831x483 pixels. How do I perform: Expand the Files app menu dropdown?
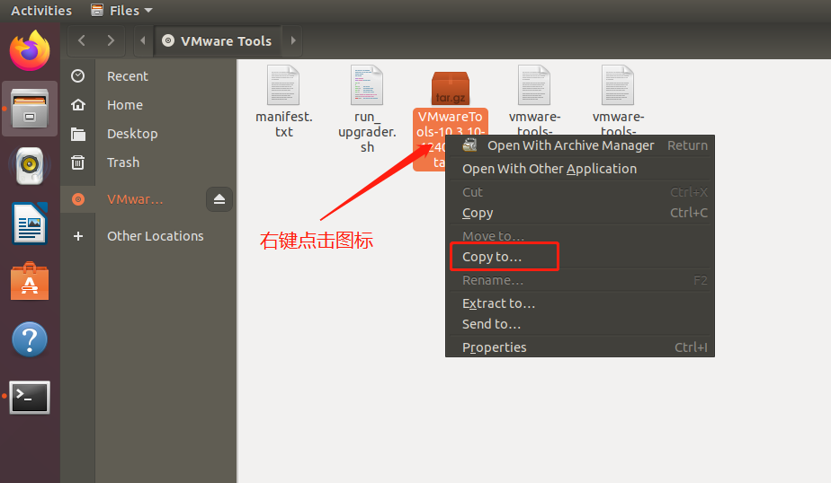[x=122, y=11]
